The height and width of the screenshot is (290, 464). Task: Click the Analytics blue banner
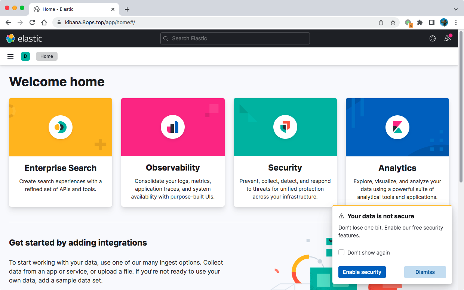point(397,127)
